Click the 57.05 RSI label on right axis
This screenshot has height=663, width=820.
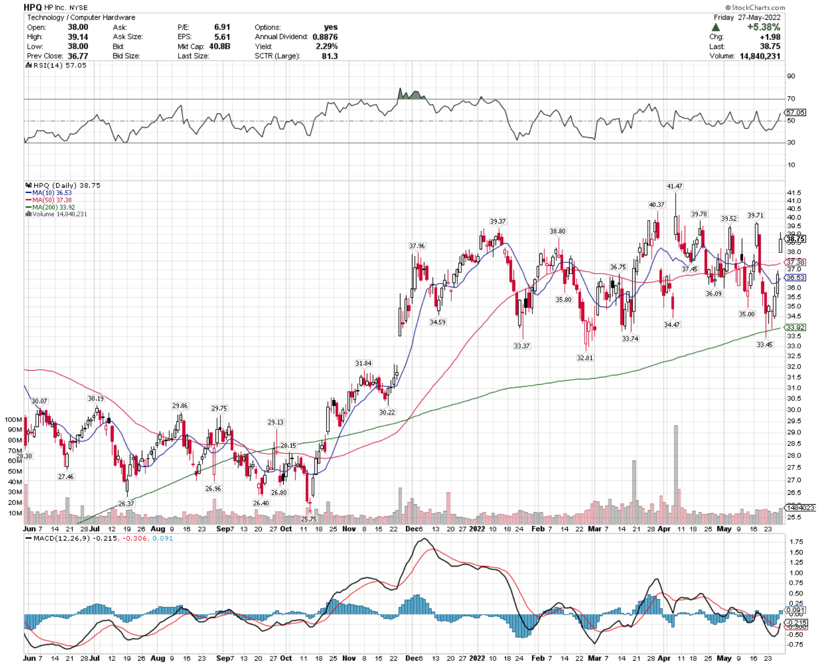pyautogui.click(x=796, y=112)
